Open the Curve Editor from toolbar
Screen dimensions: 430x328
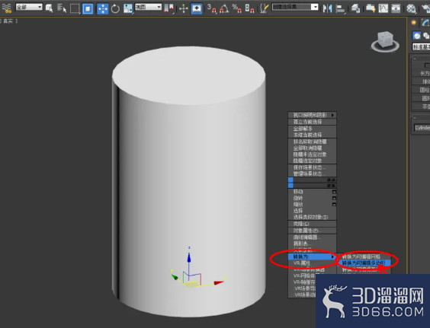click(x=383, y=8)
